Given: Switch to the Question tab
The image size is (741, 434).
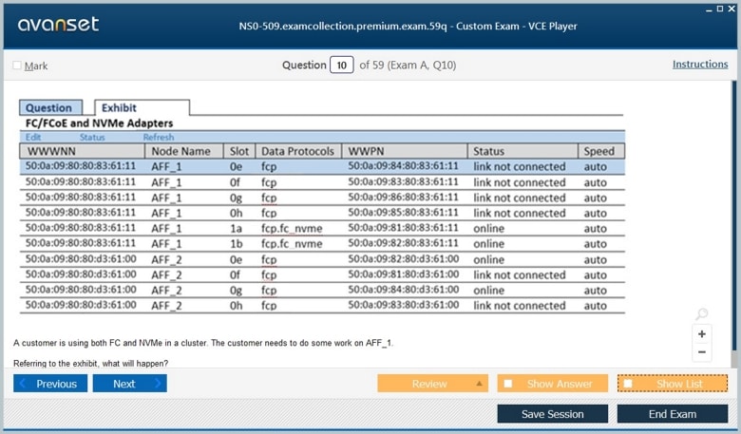Looking at the screenshot, I should point(50,107).
